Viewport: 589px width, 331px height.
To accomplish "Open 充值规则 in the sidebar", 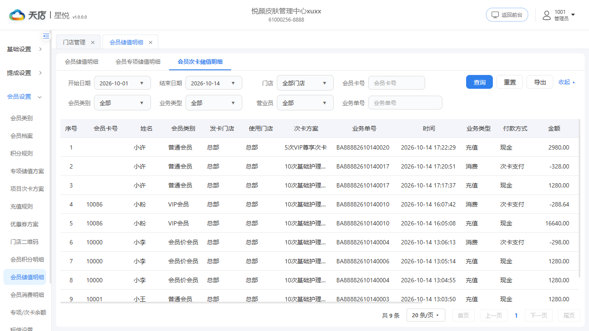I will point(22,206).
